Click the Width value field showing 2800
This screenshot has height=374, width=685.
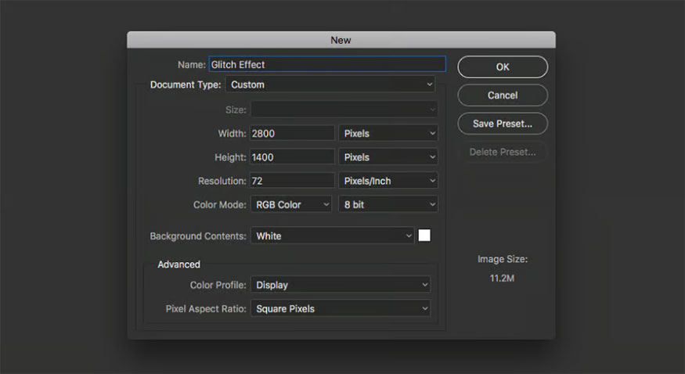tap(292, 134)
